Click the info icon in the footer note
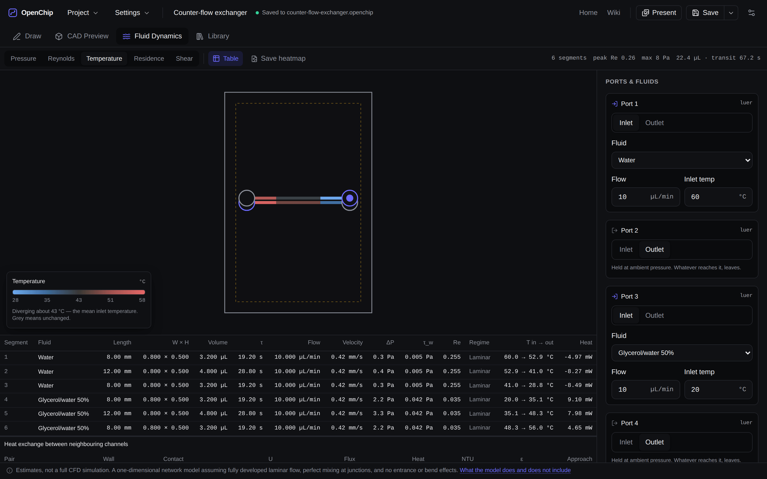767x479 pixels. pos(10,470)
